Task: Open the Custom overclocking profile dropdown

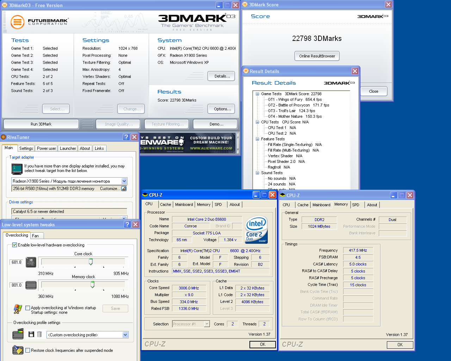Action: pyautogui.click(x=125, y=335)
